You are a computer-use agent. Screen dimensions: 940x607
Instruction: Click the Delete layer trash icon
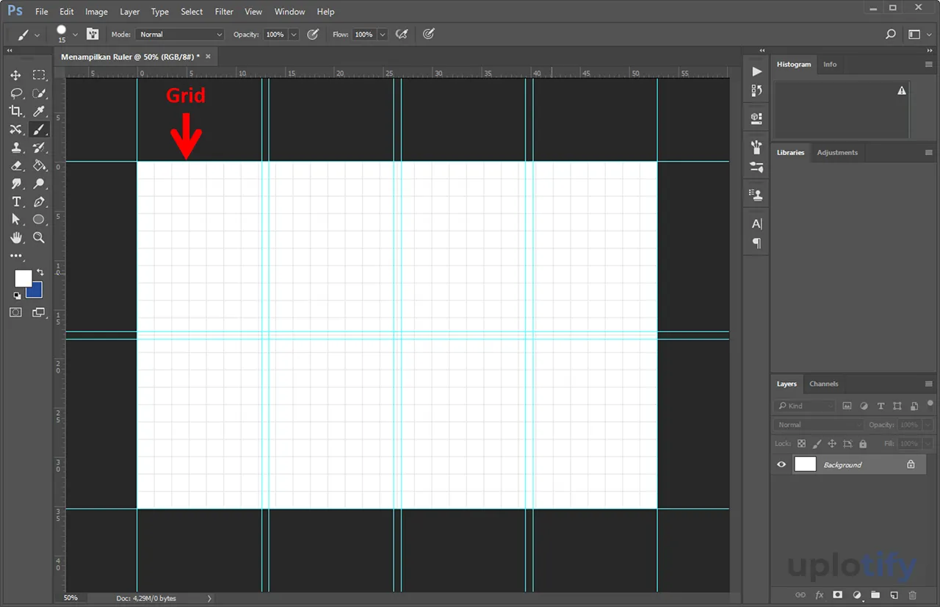(912, 595)
